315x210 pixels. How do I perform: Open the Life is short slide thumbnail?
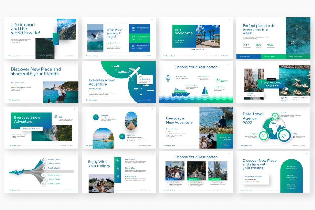41,38
